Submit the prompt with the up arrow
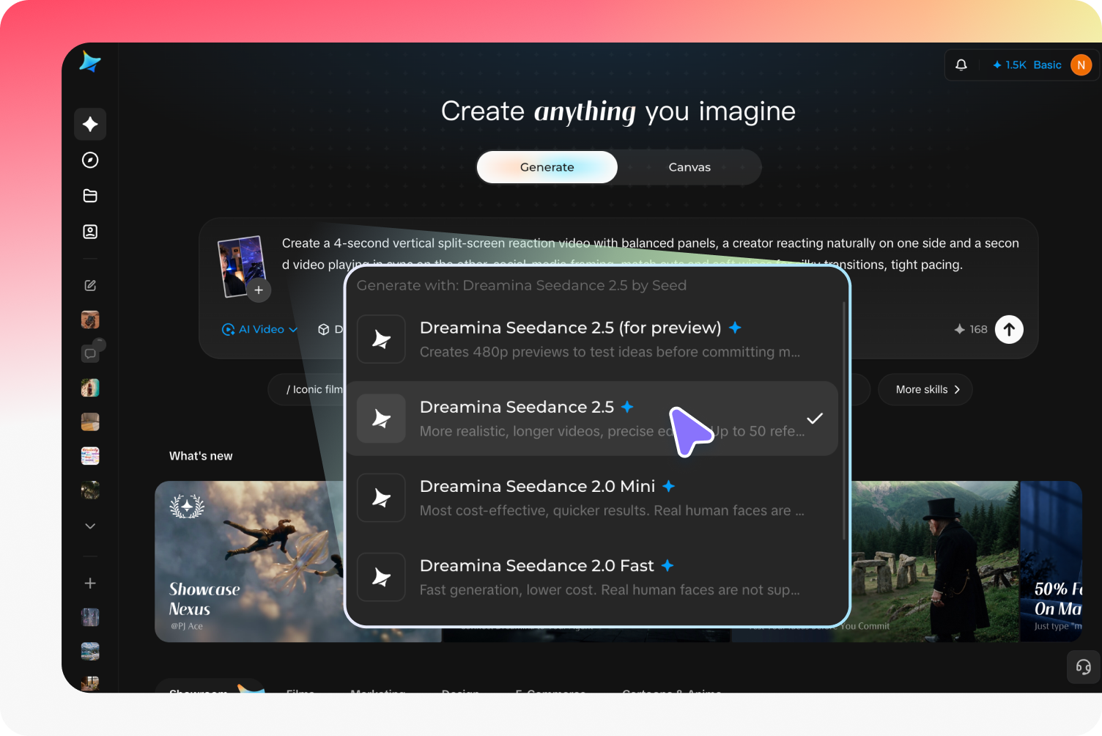 1009,329
